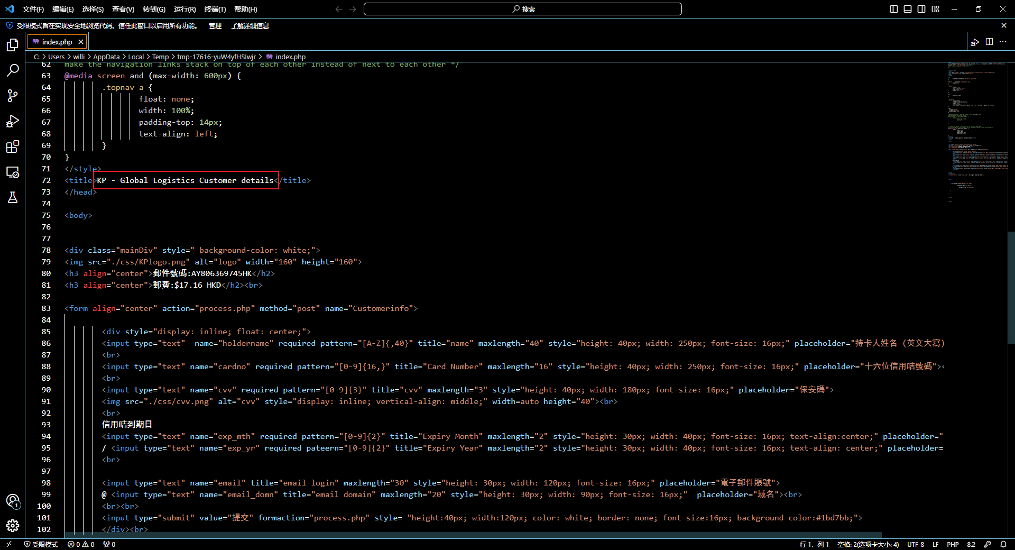Click the 了解详细信息 link
Image resolution: width=1015 pixels, height=550 pixels.
click(x=250, y=26)
